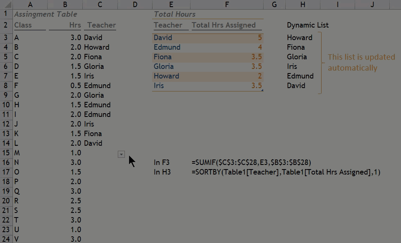Select the Teacher heading in Total Hours table
This screenshot has width=401, height=243.
click(168, 25)
